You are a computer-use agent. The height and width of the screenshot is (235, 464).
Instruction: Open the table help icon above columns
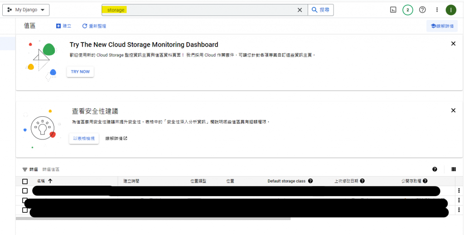tap(435, 169)
